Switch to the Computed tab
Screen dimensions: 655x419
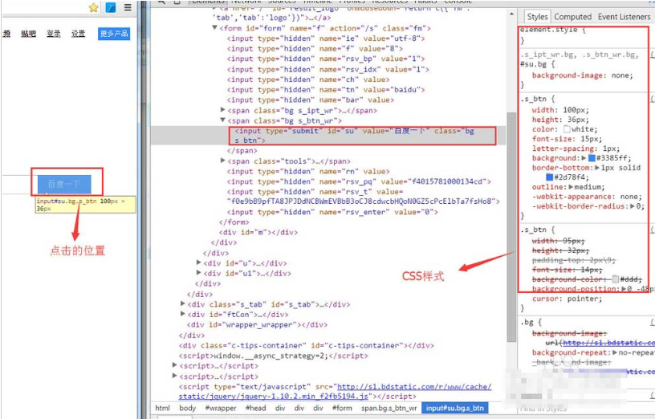(572, 17)
